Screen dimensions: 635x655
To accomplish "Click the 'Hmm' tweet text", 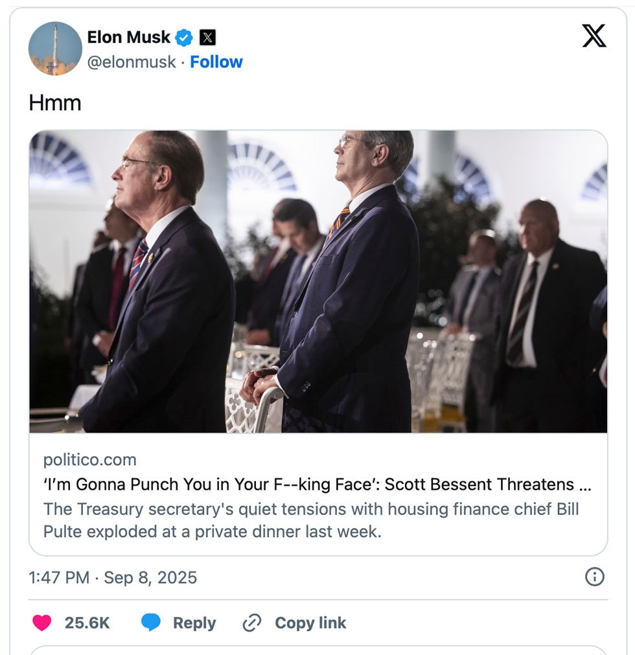I will [55, 102].
